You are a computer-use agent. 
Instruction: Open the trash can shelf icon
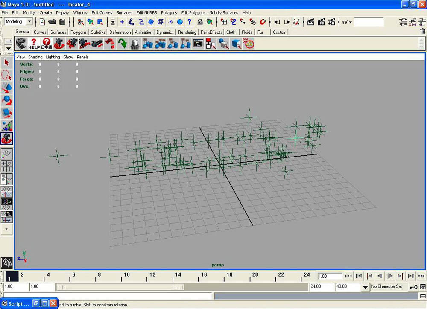(x=422, y=32)
